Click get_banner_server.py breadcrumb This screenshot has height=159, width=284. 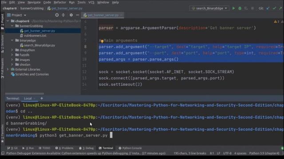65,8
